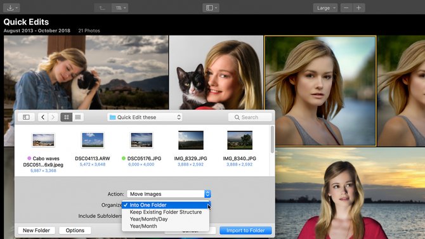Click the DSC05176.JPG file name
The image size is (425, 239).
click(144, 158)
